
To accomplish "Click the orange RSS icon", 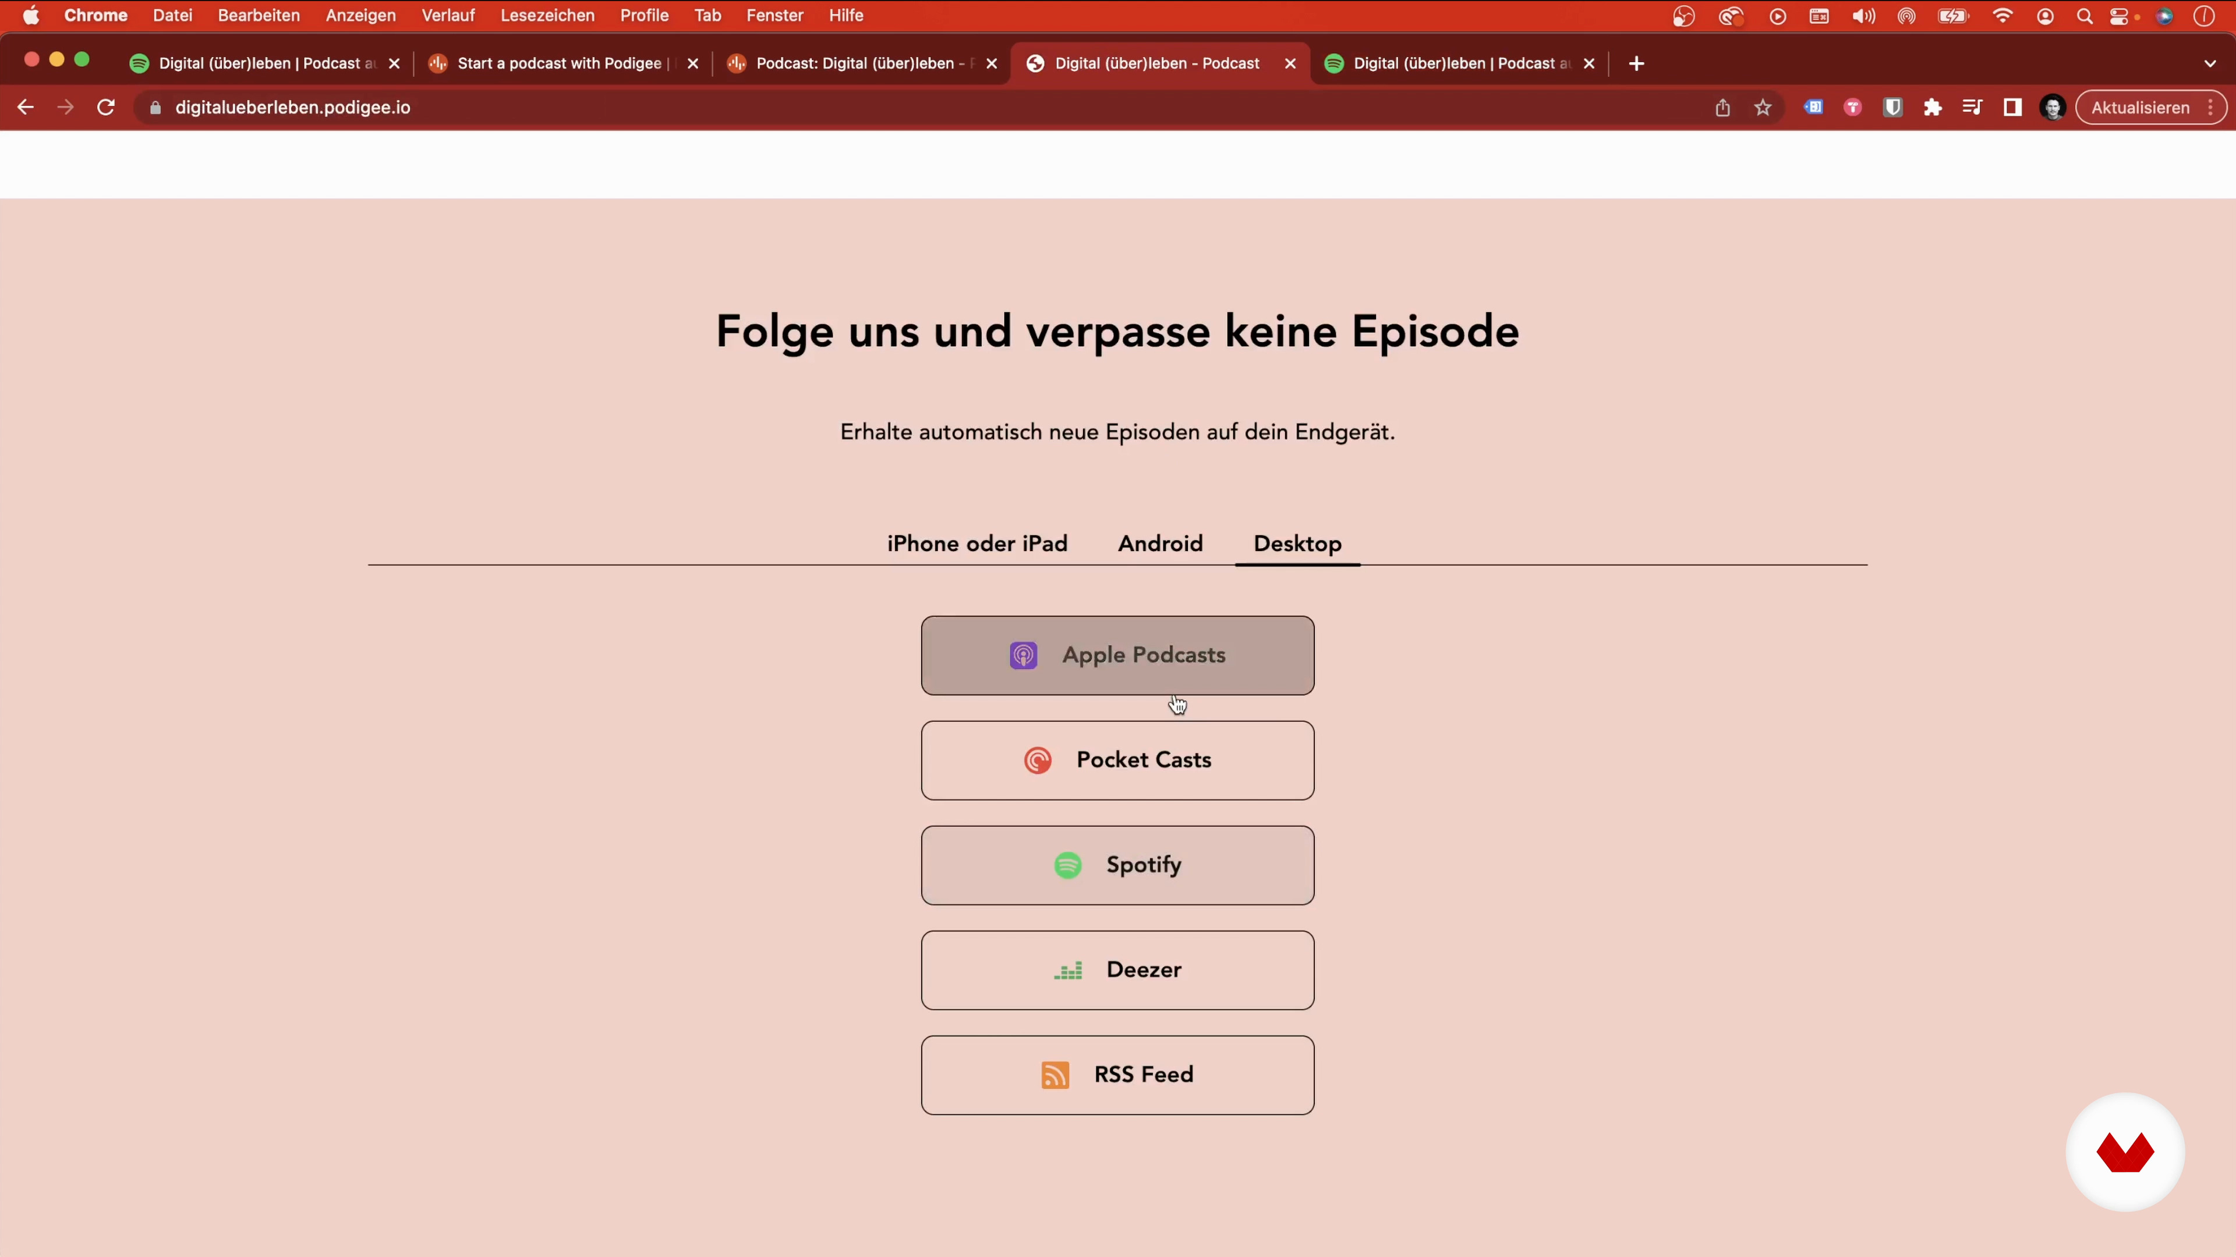I will coord(1055,1075).
